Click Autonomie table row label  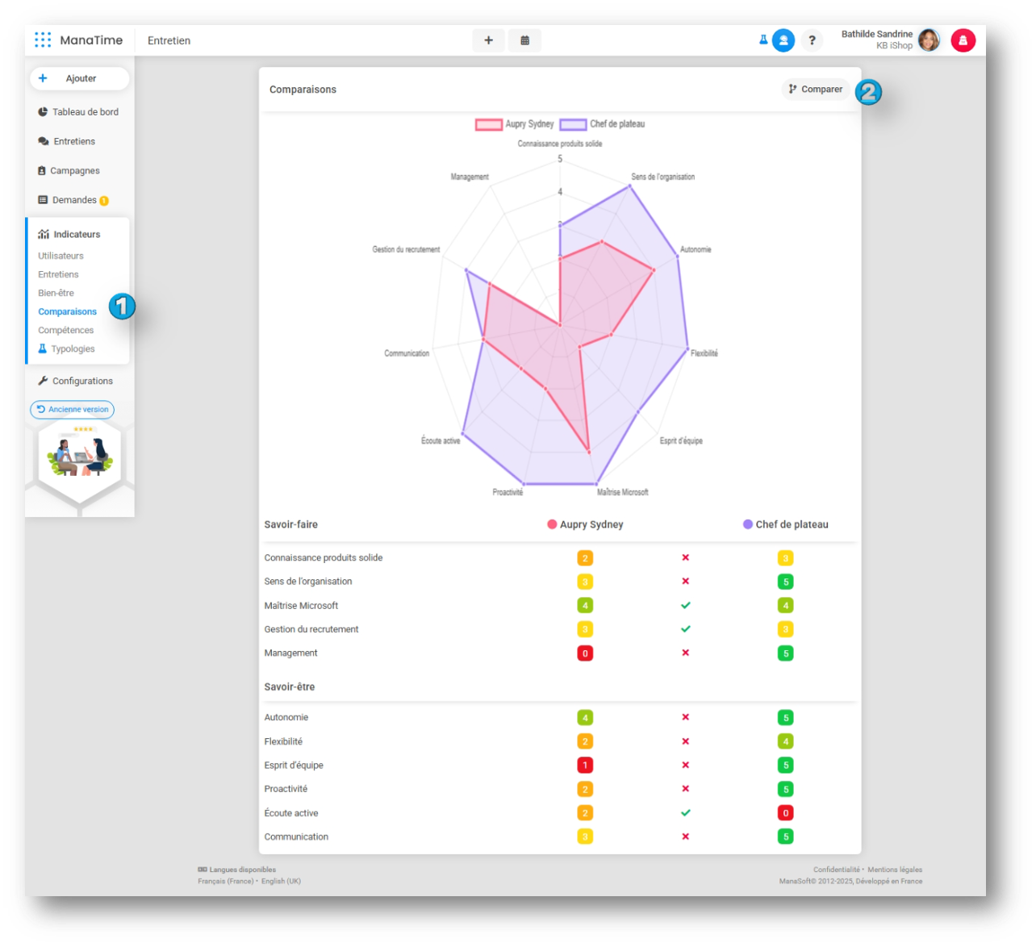(x=286, y=717)
